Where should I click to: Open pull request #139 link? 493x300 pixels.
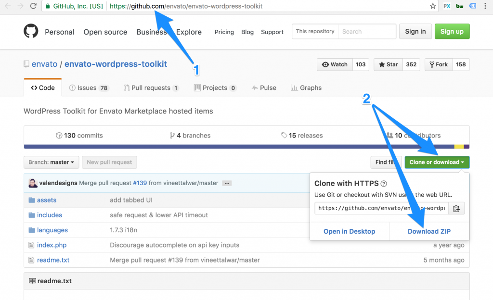pos(140,183)
